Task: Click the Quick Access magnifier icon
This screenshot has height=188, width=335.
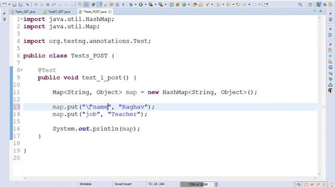Action: point(300,5)
